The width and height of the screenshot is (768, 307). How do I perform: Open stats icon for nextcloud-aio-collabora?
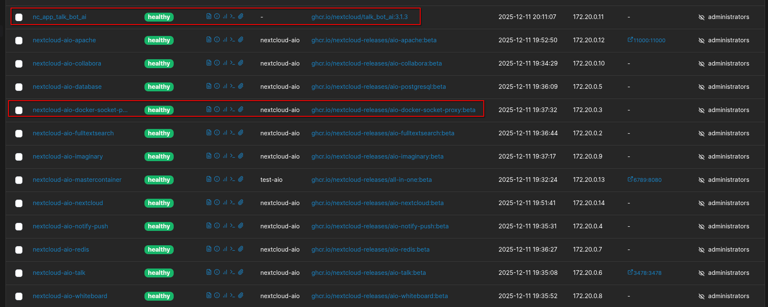coord(225,63)
